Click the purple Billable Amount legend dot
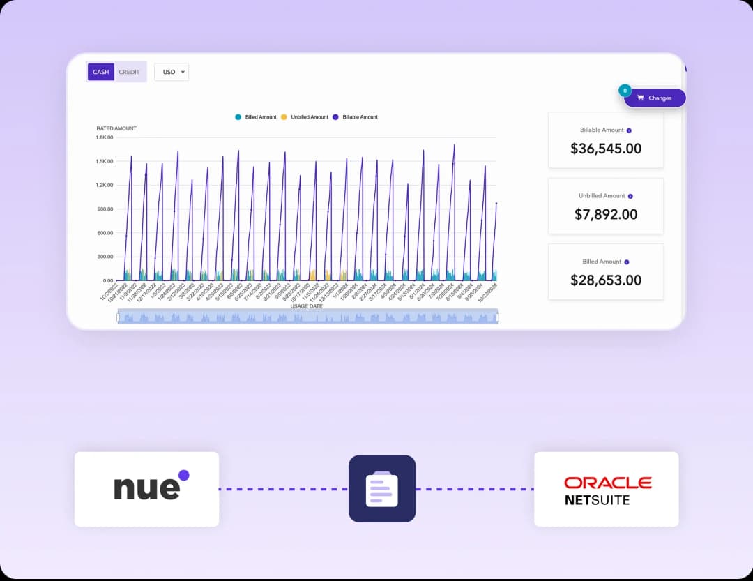 (336, 116)
